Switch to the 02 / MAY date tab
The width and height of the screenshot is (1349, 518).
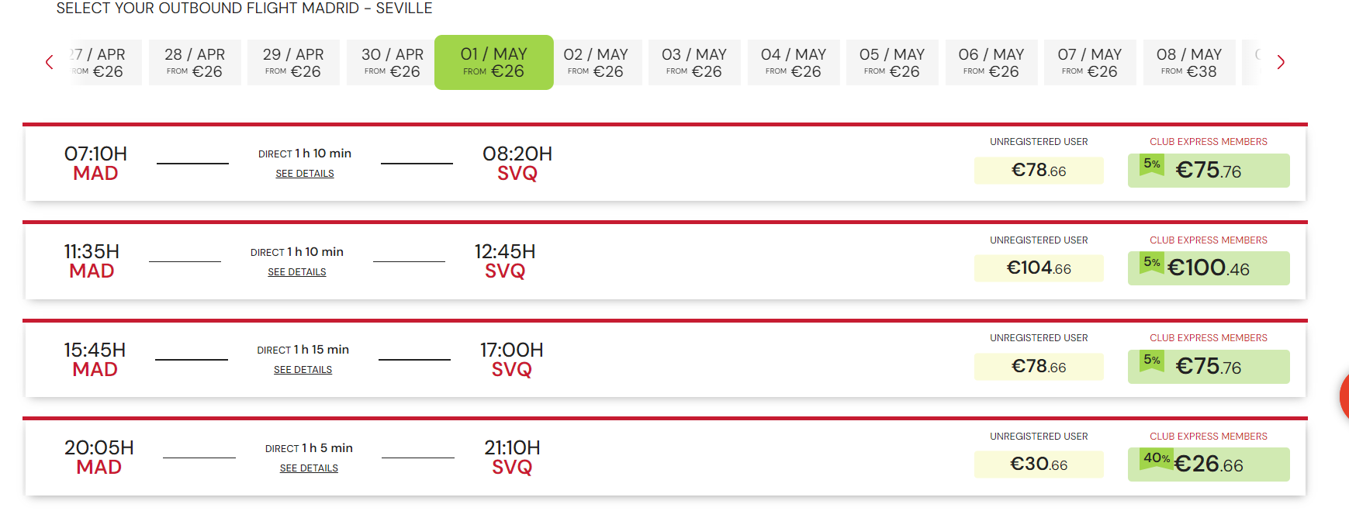click(x=596, y=62)
